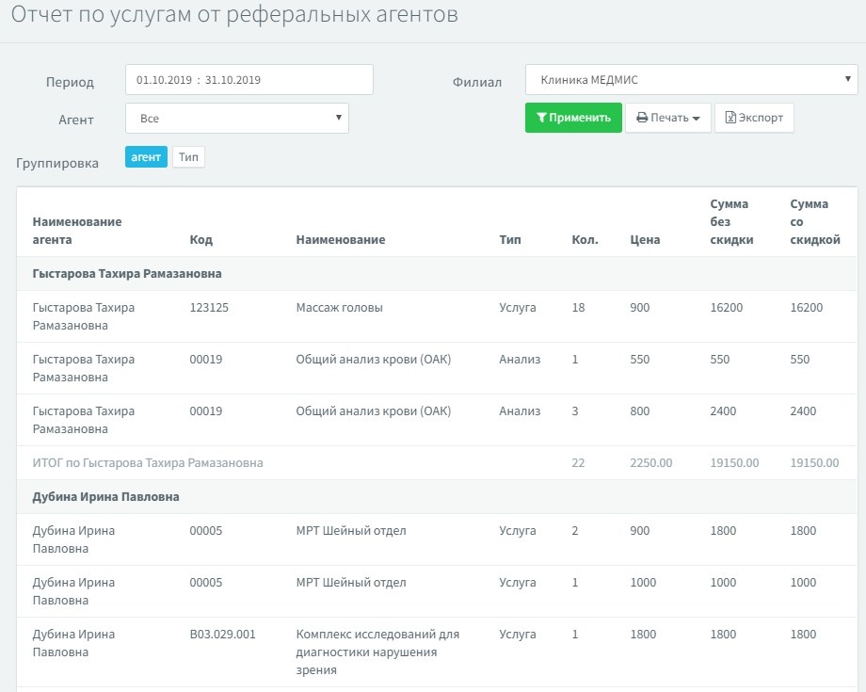Click total quantity 22 cell
The image size is (866, 692).
(x=578, y=463)
